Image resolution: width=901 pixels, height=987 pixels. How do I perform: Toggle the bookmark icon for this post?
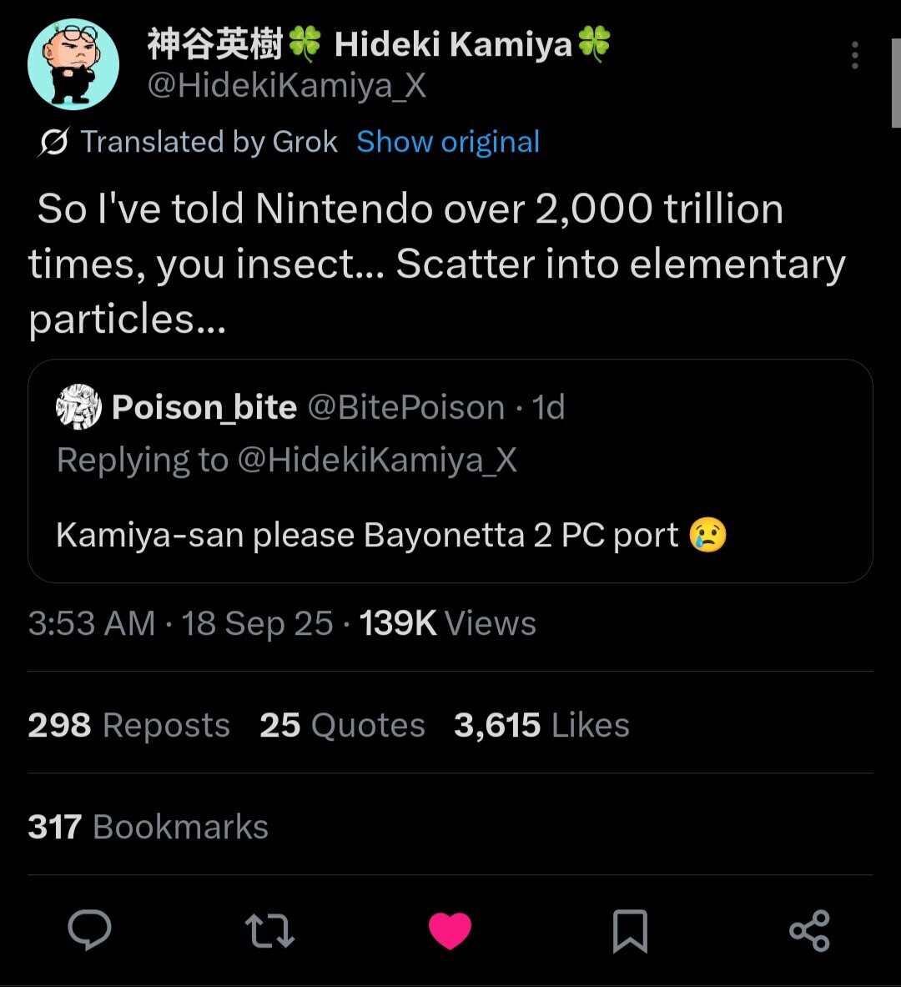[x=630, y=931]
